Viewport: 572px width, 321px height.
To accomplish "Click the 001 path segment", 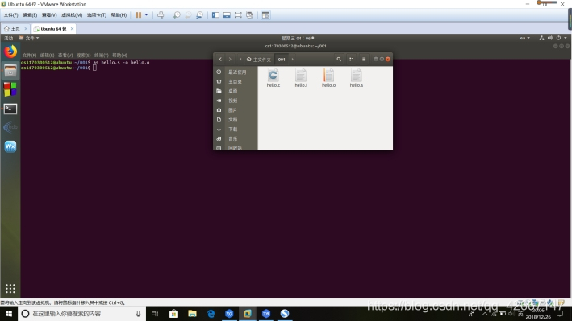I will (282, 60).
